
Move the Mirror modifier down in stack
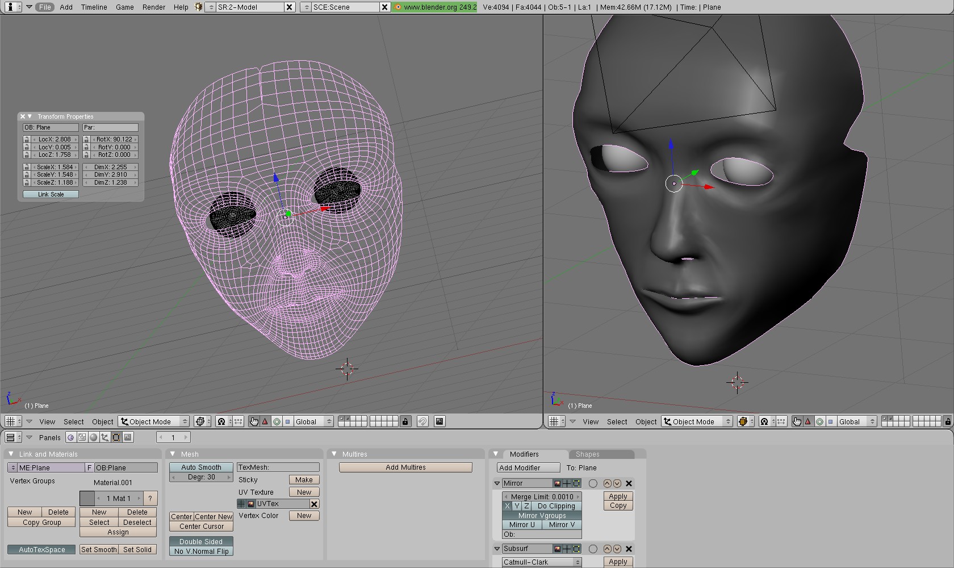(617, 484)
